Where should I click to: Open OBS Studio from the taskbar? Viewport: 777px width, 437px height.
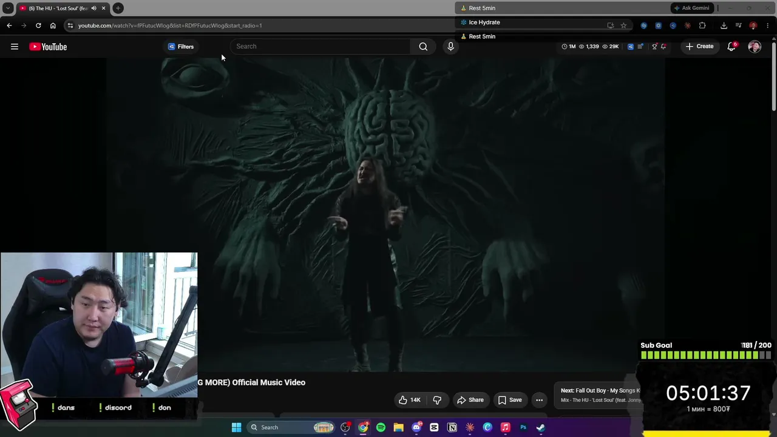point(345,427)
